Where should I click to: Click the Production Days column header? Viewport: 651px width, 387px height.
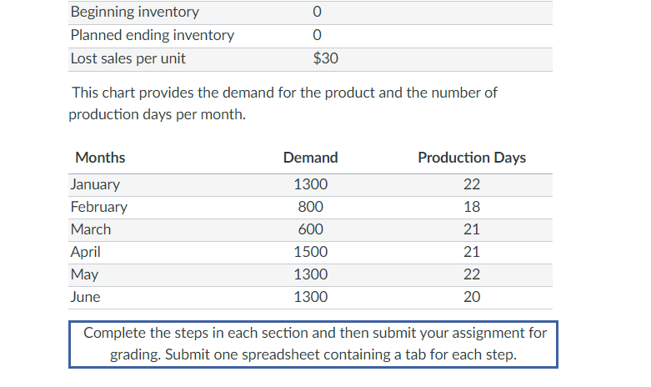tap(472, 157)
